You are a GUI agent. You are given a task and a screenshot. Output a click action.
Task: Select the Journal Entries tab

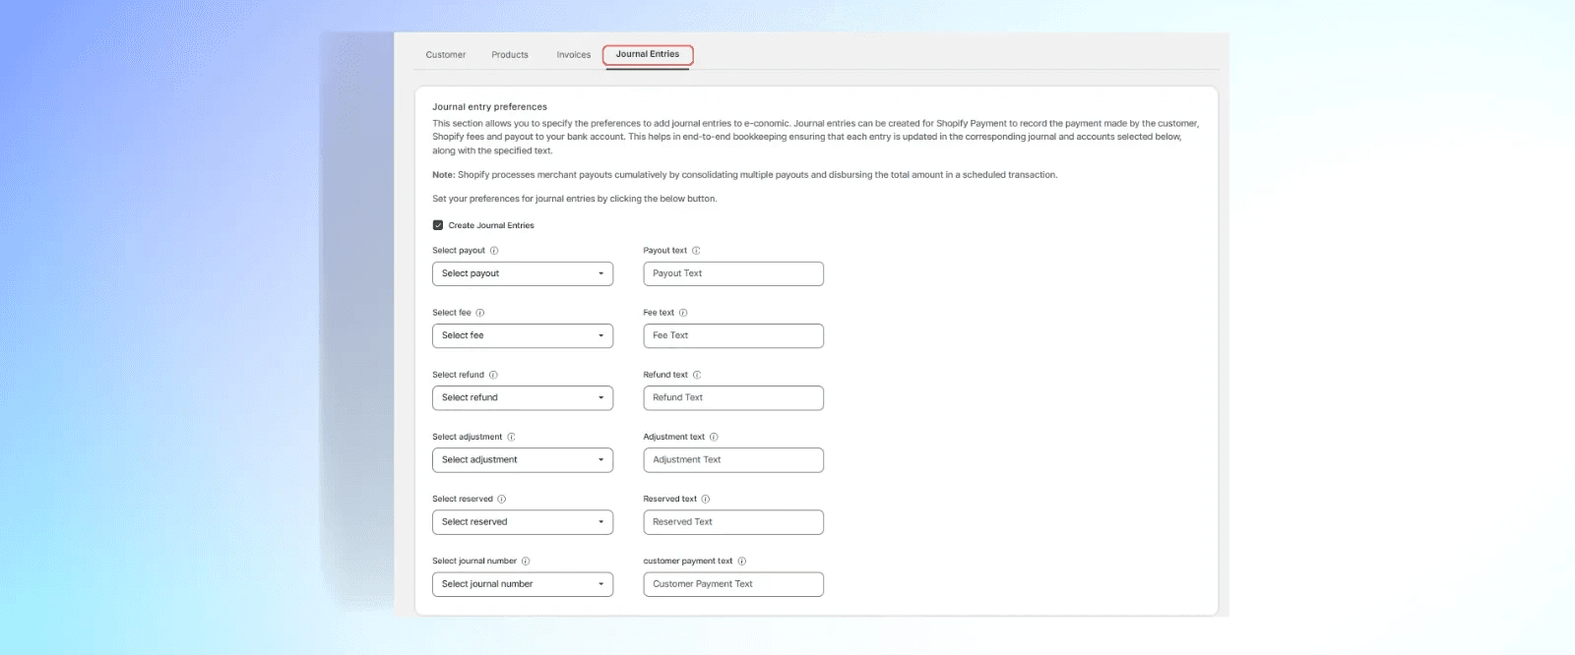pyautogui.click(x=648, y=55)
